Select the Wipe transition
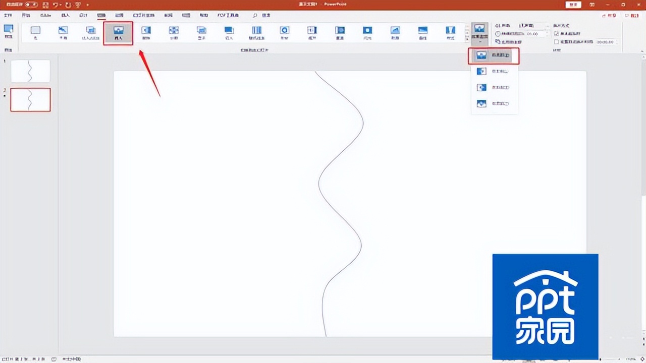Image resolution: width=646 pixels, height=363 pixels. (146, 33)
